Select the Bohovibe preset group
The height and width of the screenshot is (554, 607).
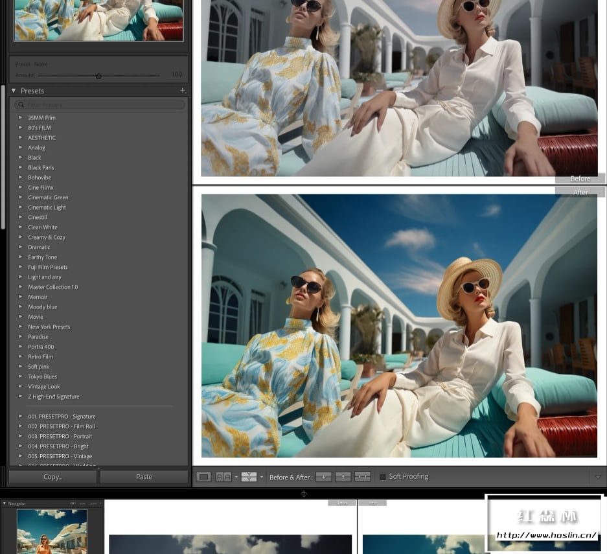(x=40, y=178)
